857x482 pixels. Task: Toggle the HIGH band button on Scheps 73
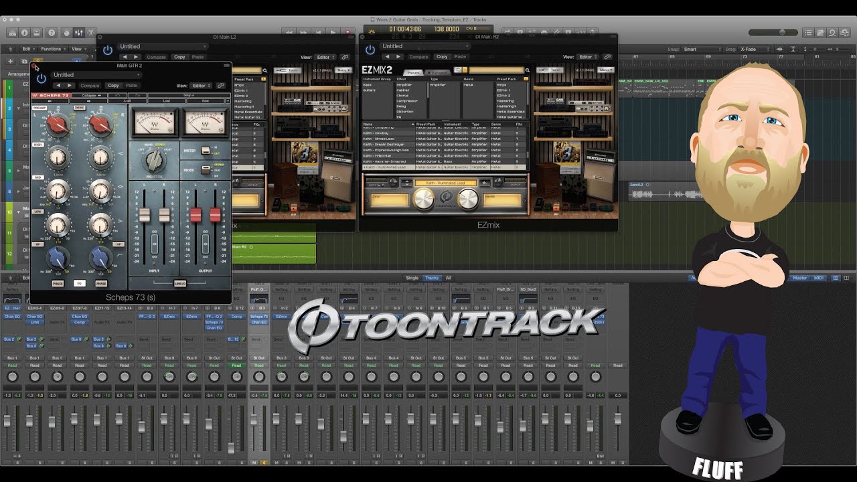(37, 144)
